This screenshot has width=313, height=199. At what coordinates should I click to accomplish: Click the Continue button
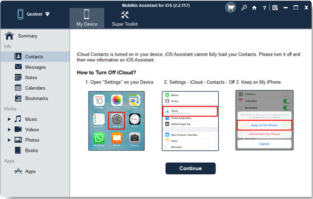point(190,169)
